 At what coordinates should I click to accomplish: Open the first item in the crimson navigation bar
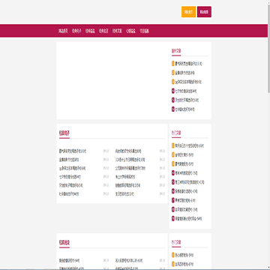pos(63,31)
